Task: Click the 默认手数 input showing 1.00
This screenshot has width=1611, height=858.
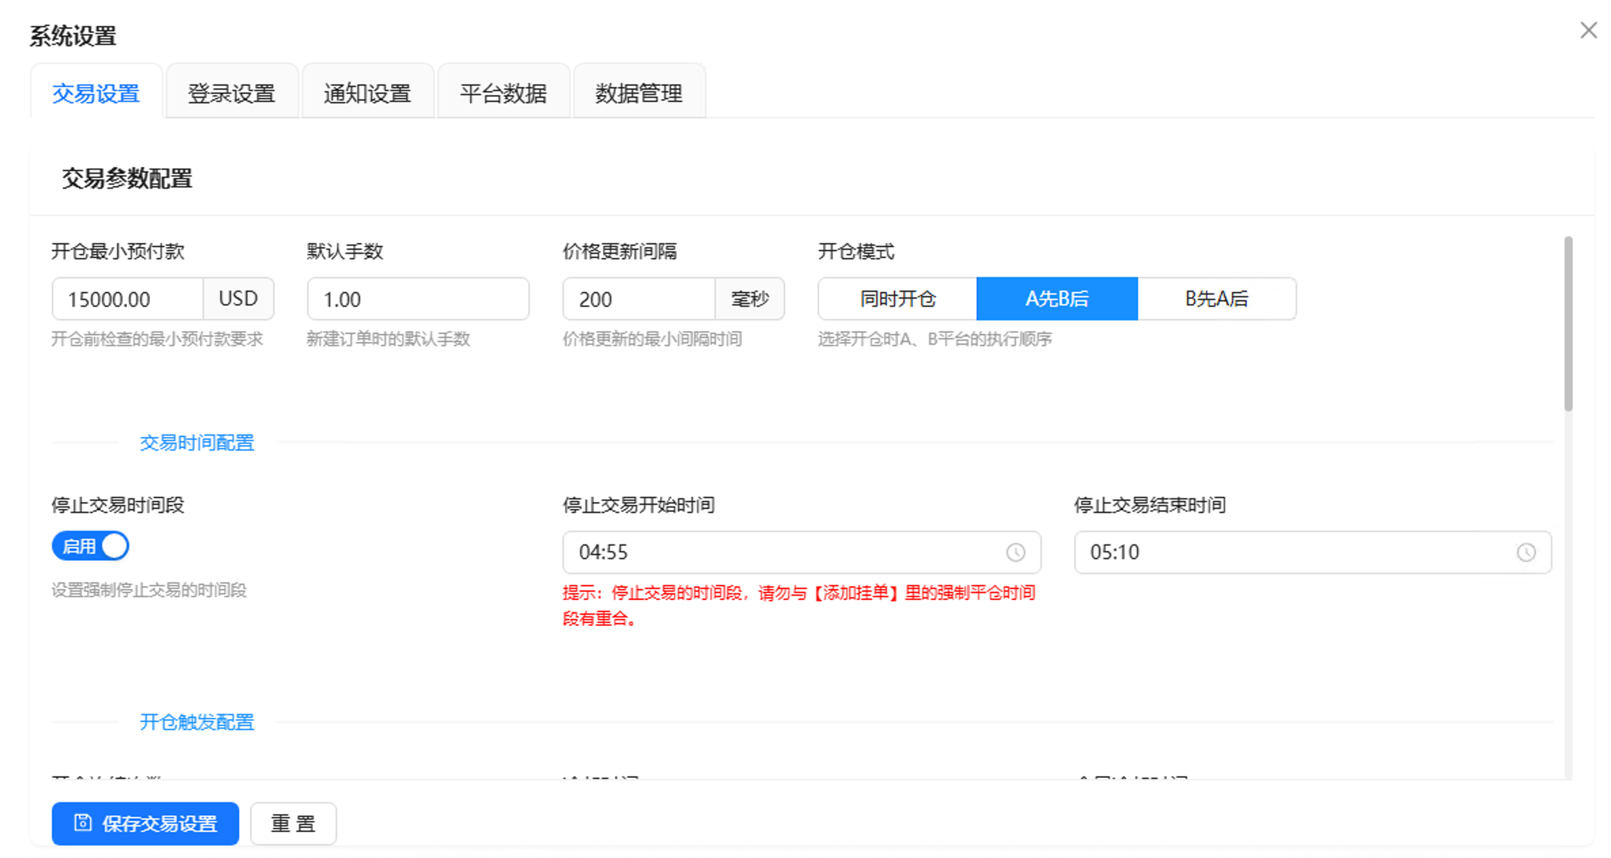Action: (418, 299)
